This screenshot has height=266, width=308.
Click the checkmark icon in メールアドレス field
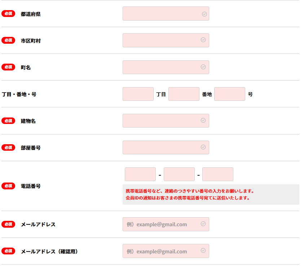click(203, 224)
